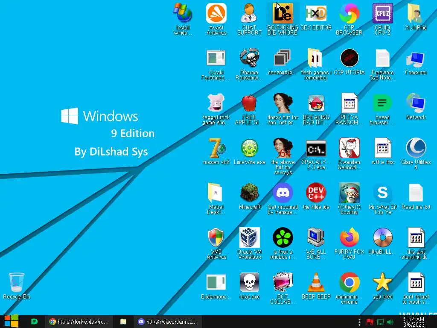Launch Oracle VM Virtualbox

click(249, 243)
